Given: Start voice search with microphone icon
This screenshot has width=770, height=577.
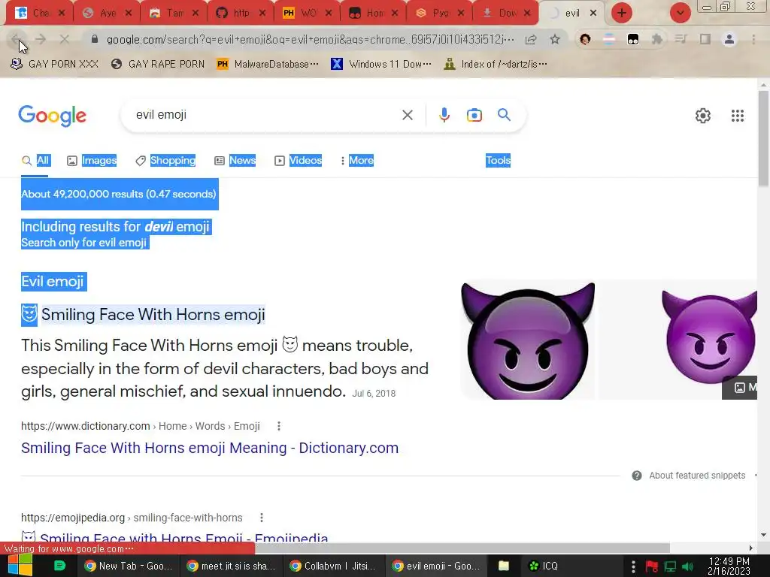Looking at the screenshot, I should tap(444, 115).
